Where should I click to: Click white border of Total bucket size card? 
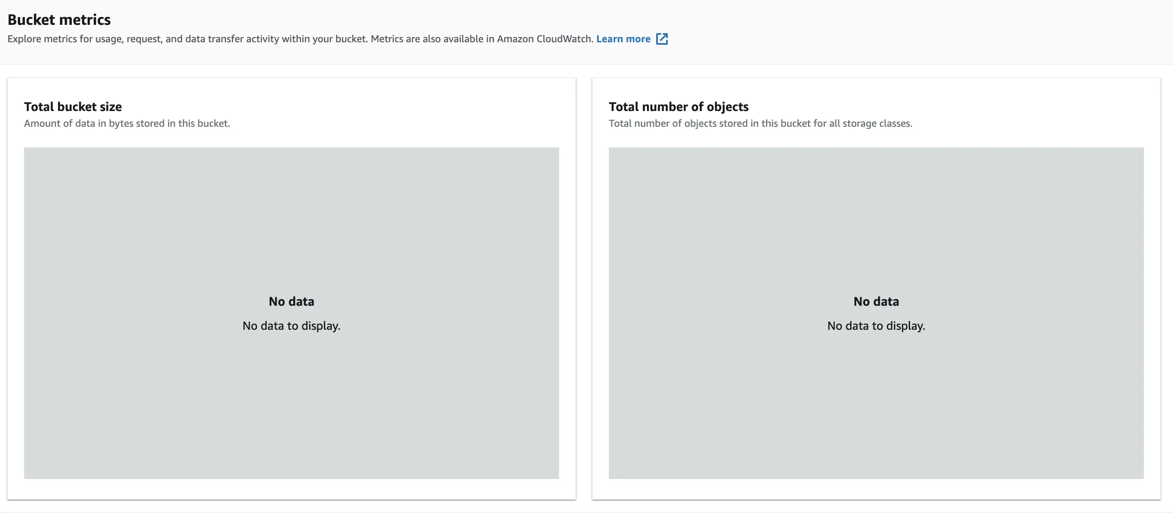pos(292,489)
